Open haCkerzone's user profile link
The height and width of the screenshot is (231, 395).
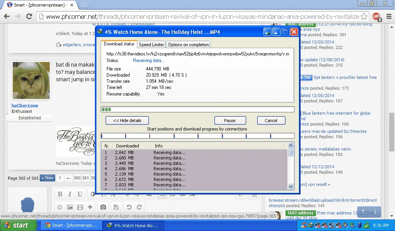25,105
